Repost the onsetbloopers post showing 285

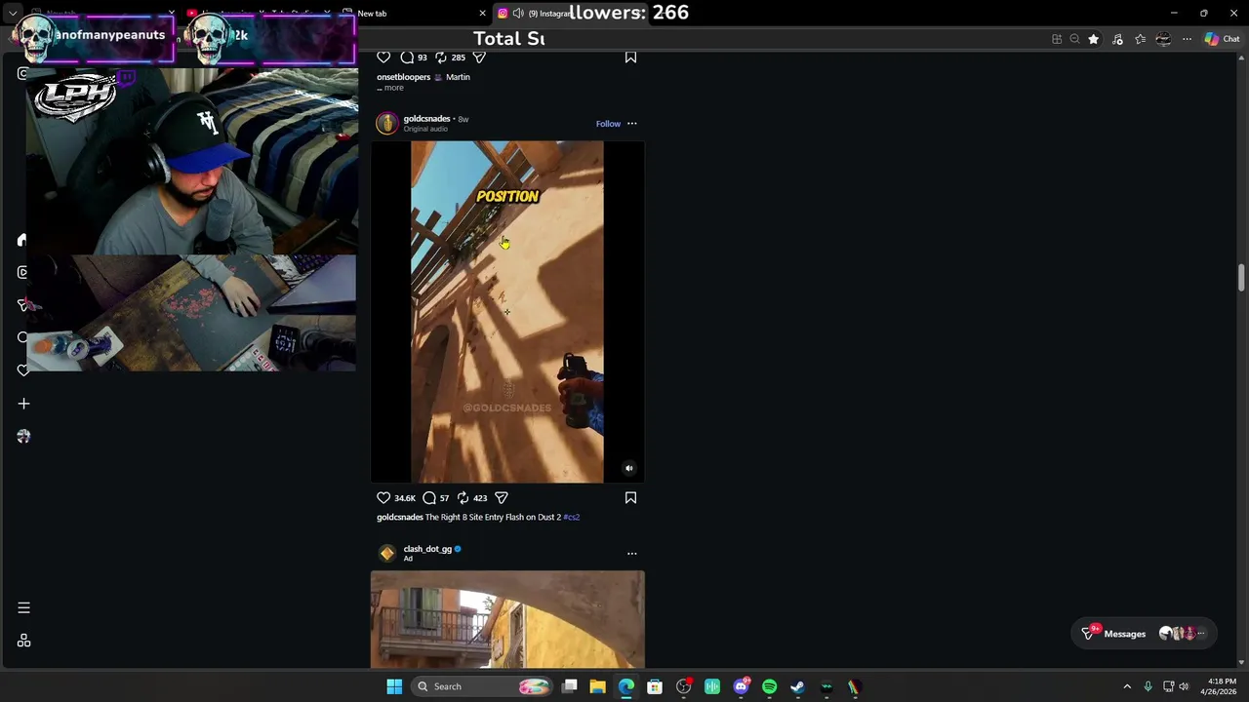coord(441,58)
